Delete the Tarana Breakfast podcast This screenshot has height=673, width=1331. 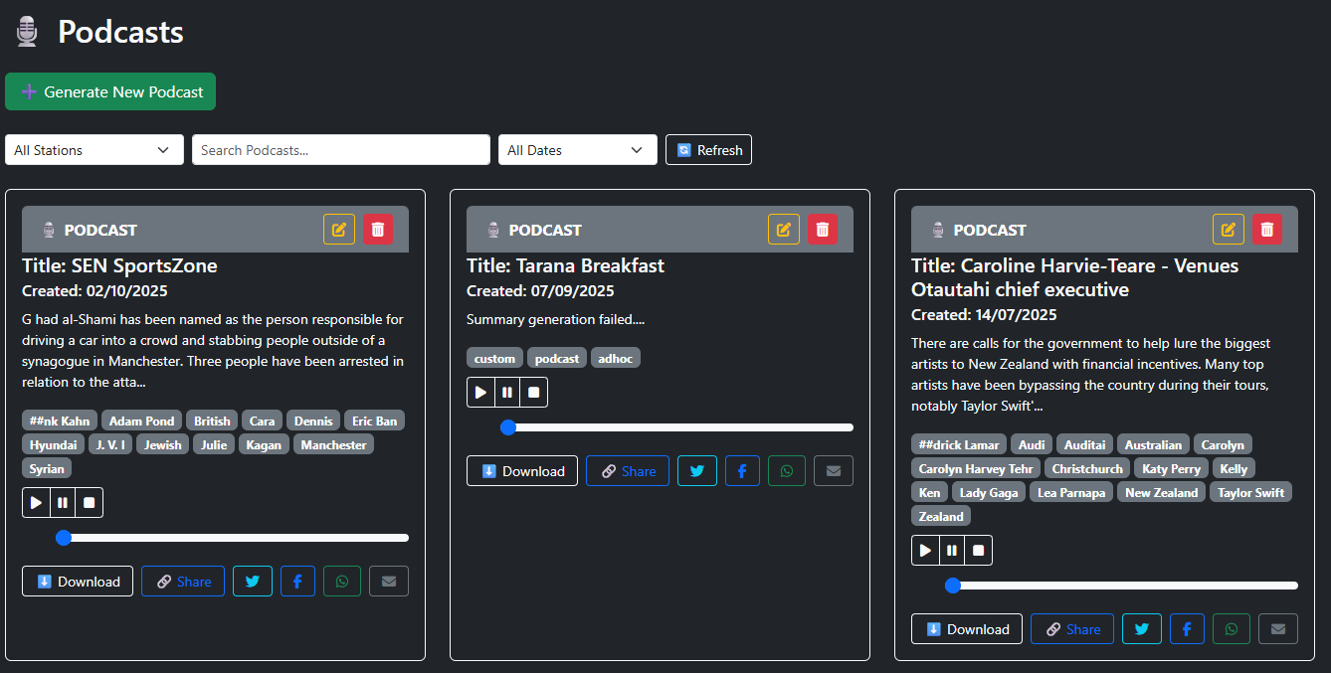[822, 230]
